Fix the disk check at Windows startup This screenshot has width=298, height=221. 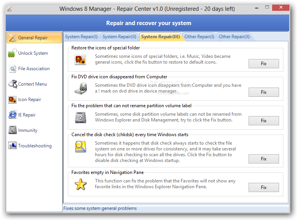click(264, 159)
